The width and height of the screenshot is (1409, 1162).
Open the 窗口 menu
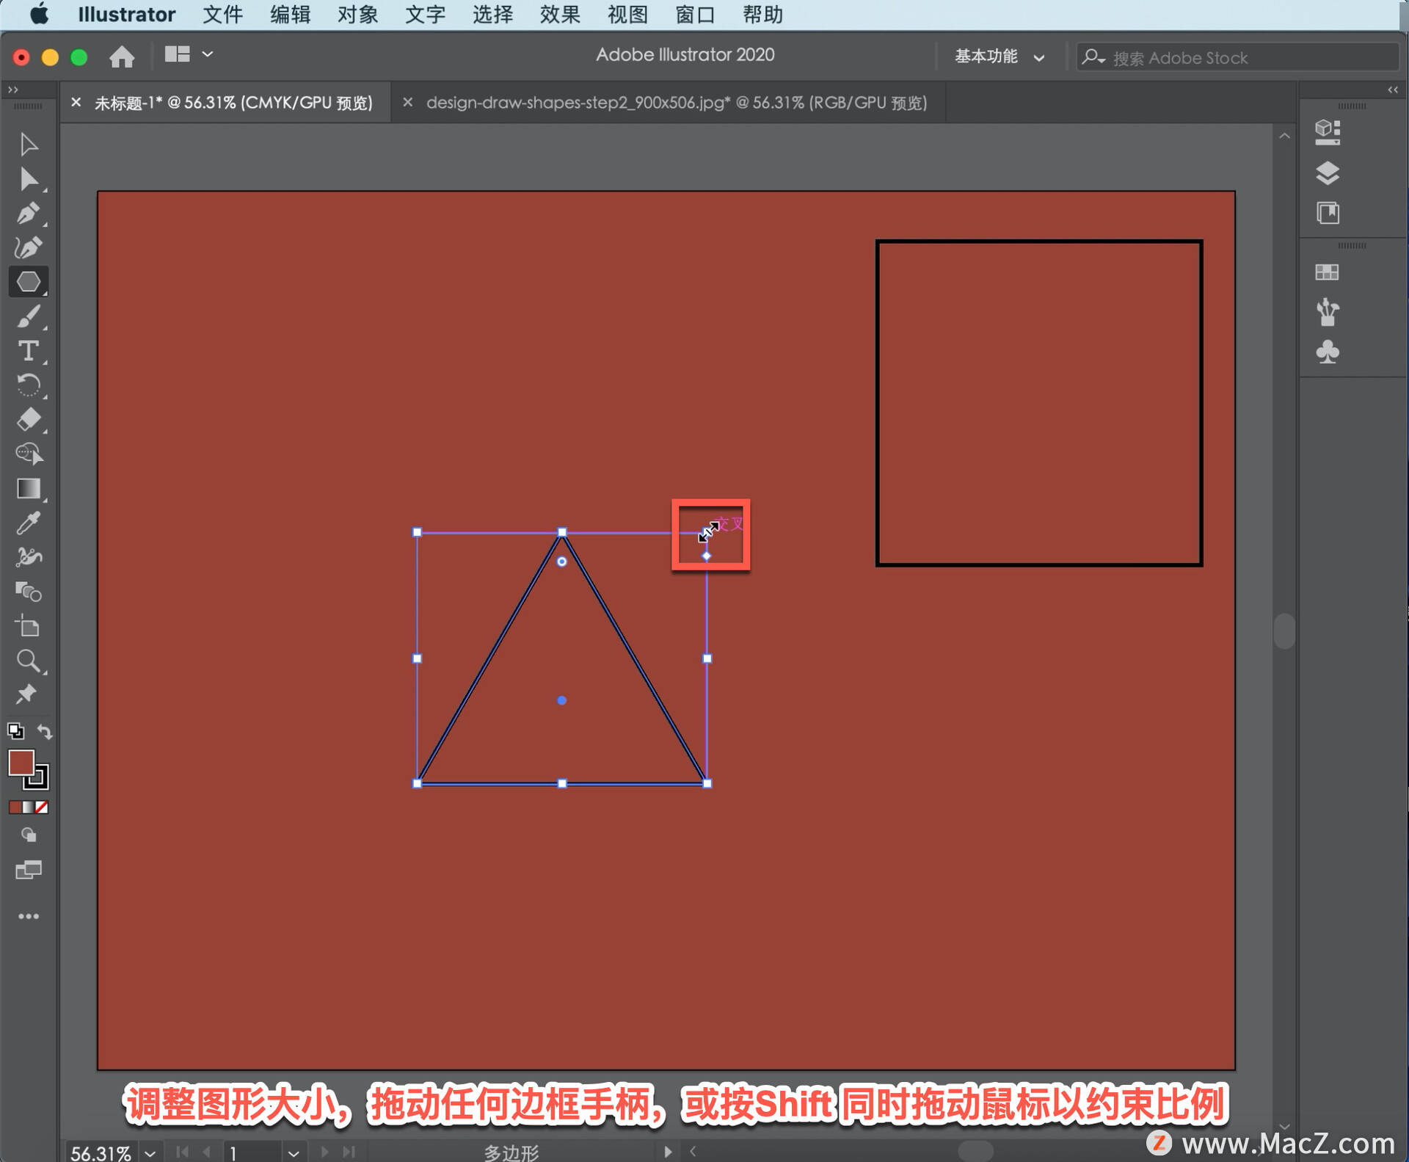coord(696,15)
